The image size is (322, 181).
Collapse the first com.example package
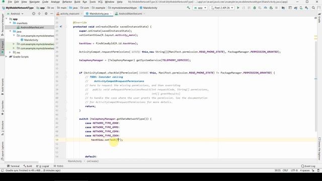tap(14, 36)
